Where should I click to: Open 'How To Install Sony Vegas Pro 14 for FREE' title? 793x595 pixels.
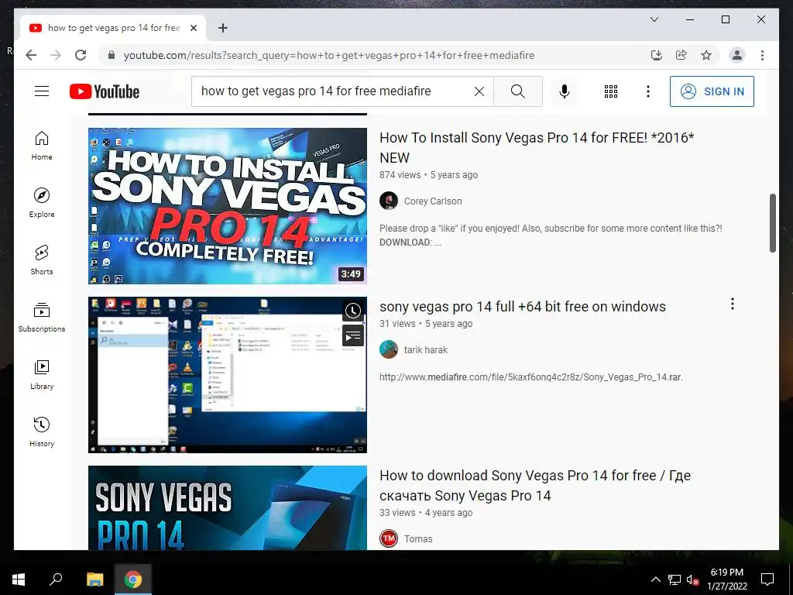537,148
